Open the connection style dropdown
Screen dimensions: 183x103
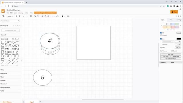click(x=53, y=16)
